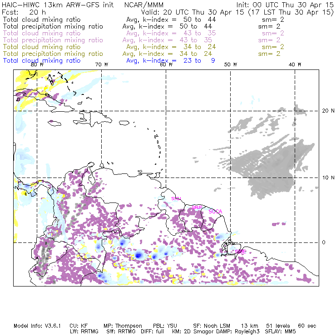Click the "Fcst: 20 h" forecast label
Screen dimensions: 336x336
click(x=24, y=12)
